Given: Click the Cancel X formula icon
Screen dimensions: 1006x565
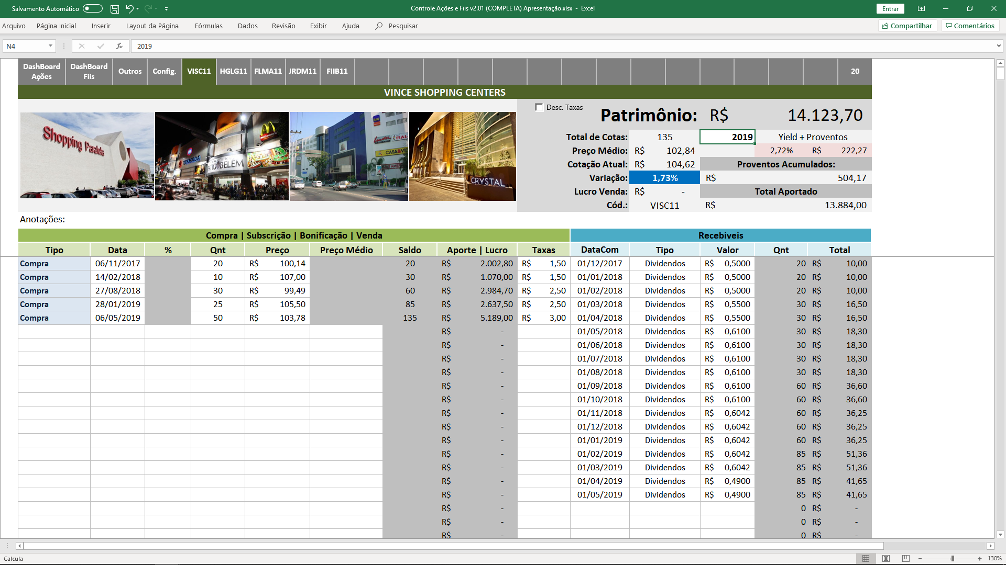Looking at the screenshot, I should 82,46.
